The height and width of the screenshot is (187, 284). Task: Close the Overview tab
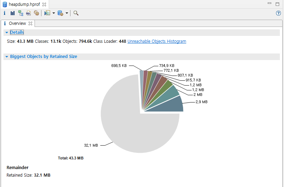click(x=30, y=23)
